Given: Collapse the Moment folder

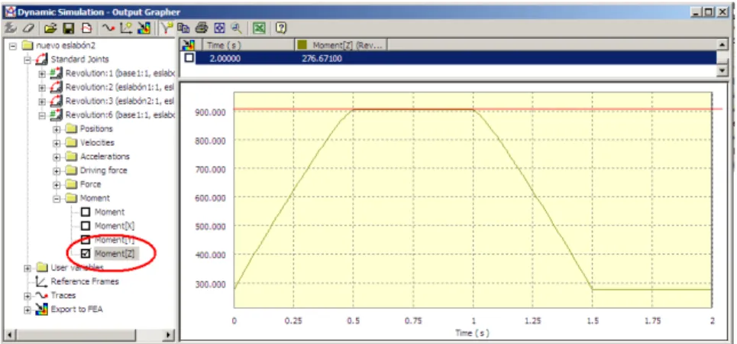Looking at the screenshot, I should pyautogui.click(x=57, y=199).
